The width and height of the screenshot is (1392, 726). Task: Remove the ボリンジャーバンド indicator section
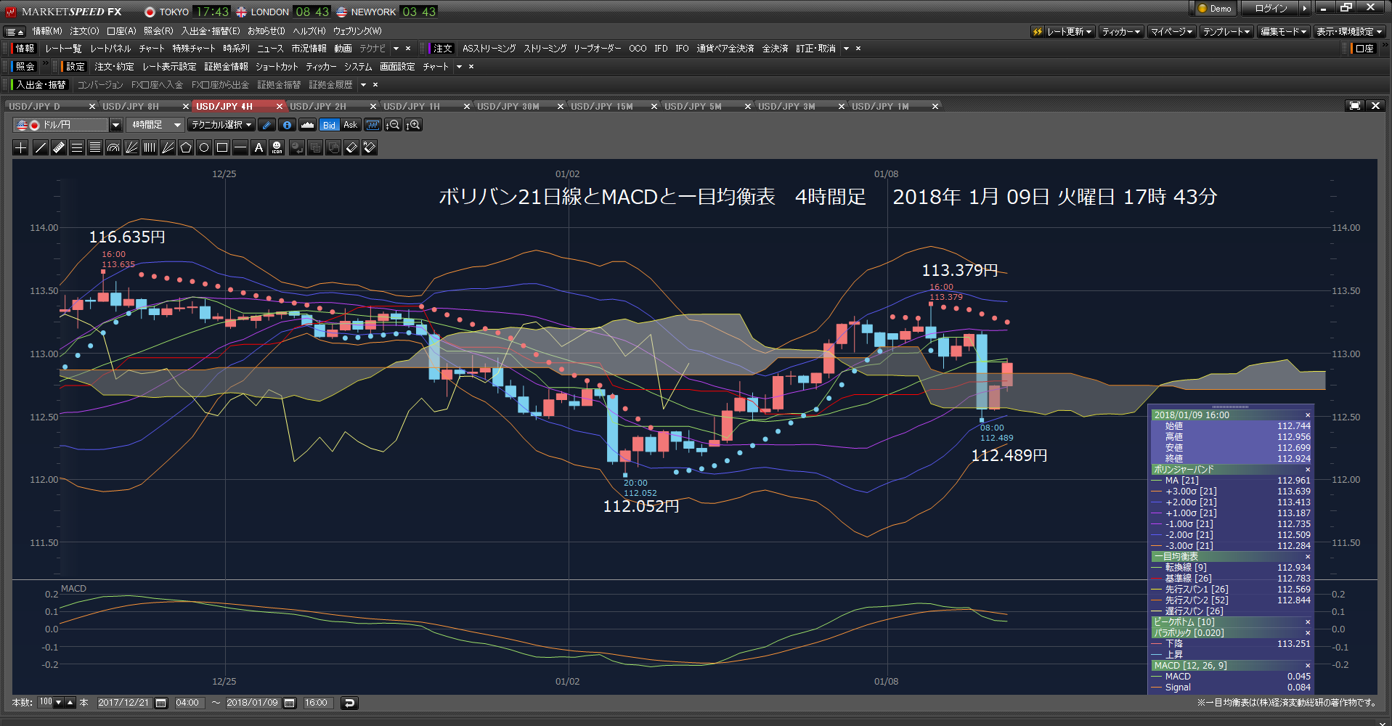pos(1308,470)
